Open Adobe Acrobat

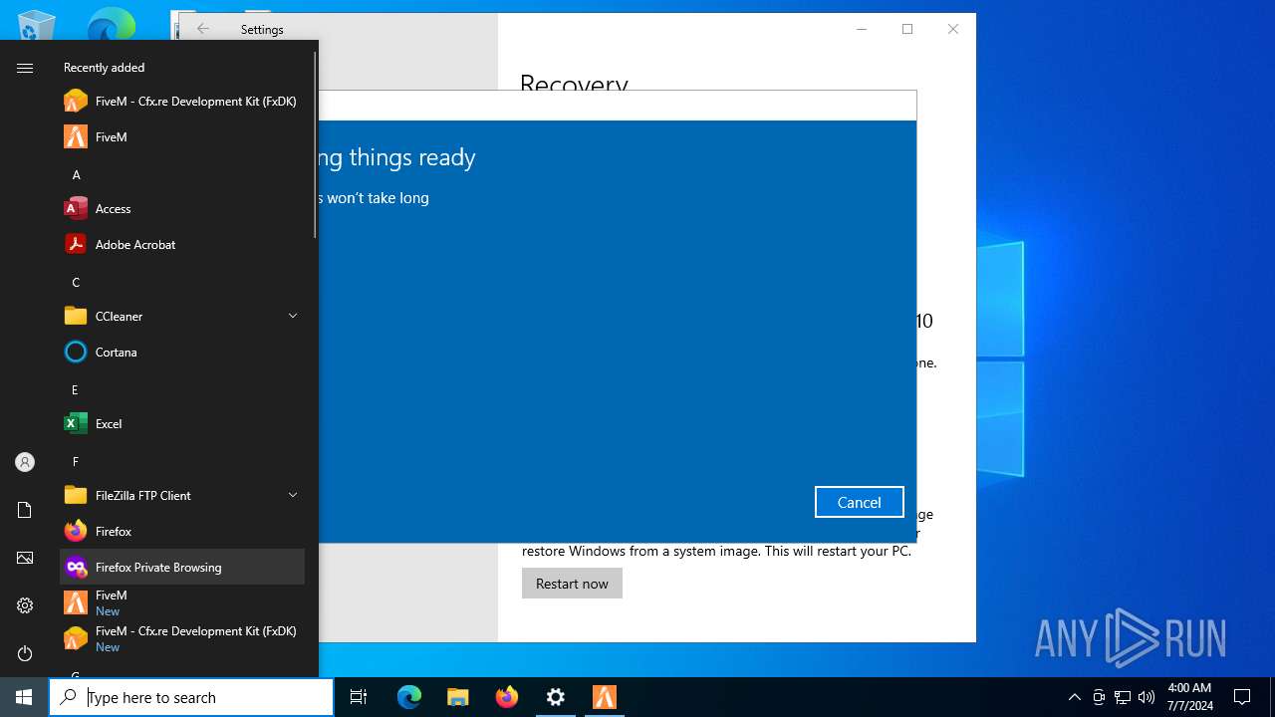click(182, 245)
